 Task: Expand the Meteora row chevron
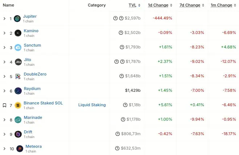[4, 149]
